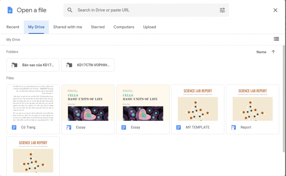Click the shortcut icon on first Essay file
This screenshot has height=176, width=286.
69,127
